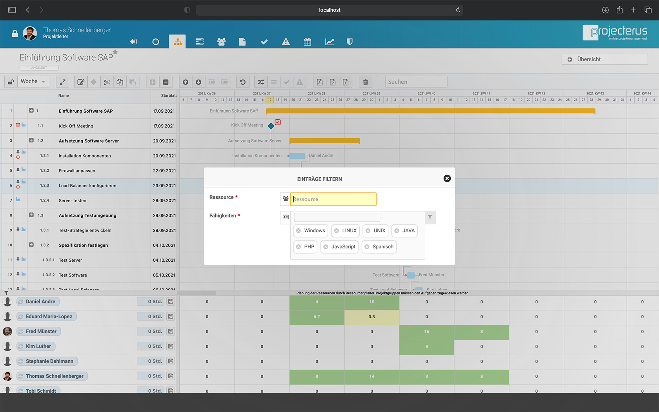Open the reports chart view
This screenshot has height=412, width=659.
[329, 42]
